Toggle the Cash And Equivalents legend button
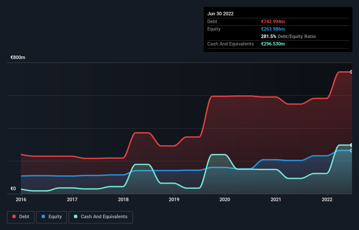Image resolution: width=359 pixels, height=230 pixels. [x=101, y=217]
